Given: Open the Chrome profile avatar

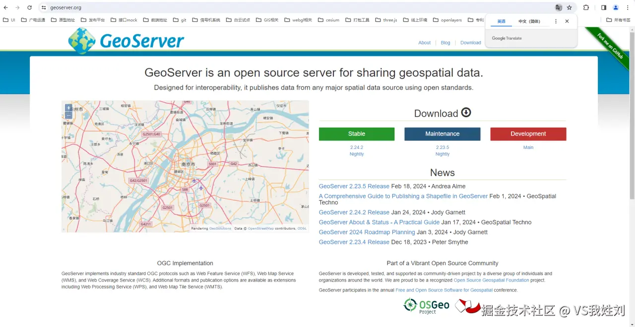Looking at the screenshot, I should point(616,7).
